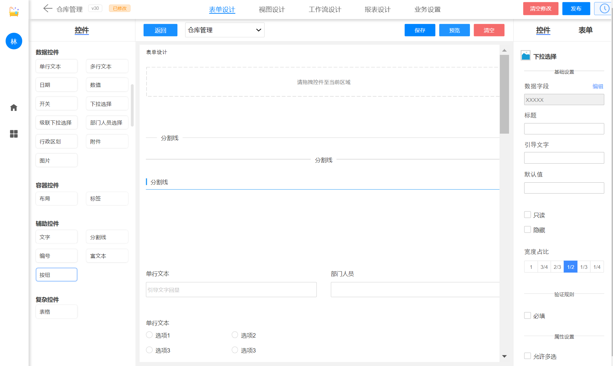
Task: Click the 返回 button
Action: pyautogui.click(x=160, y=30)
